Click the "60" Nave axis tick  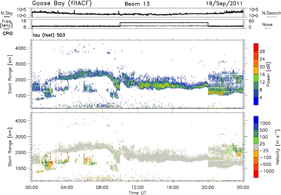pyautogui.click(x=251, y=21)
